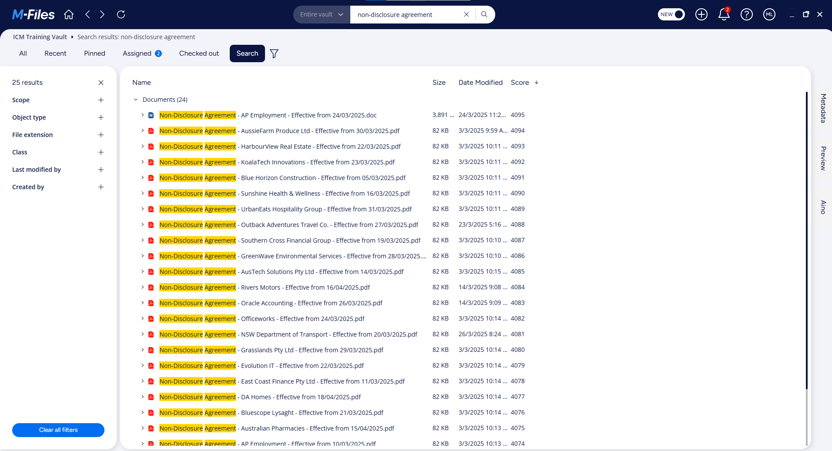Click the M-Files logo
This screenshot has width=832, height=451.
(x=34, y=15)
